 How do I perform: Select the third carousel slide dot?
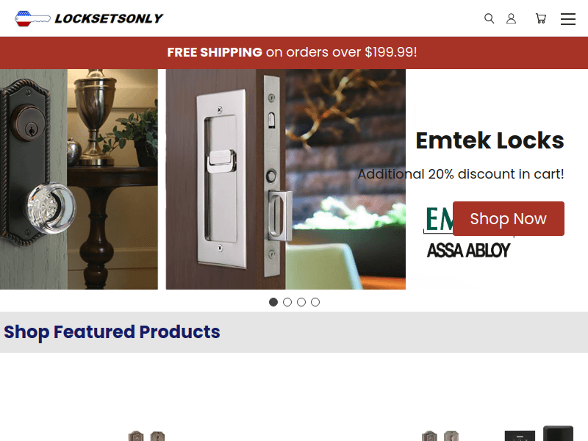[301, 302]
